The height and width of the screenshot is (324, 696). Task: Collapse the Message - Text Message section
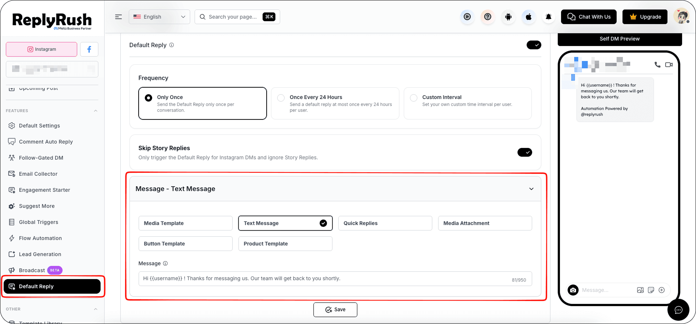531,189
